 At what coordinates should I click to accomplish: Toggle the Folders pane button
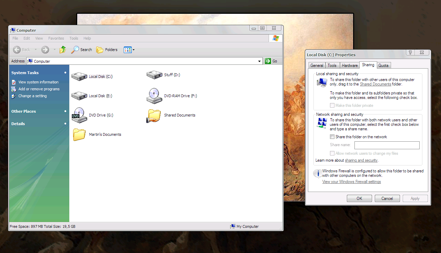107,50
